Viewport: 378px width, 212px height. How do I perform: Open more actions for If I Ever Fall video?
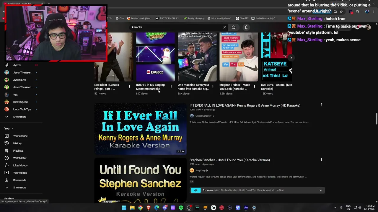tap(321, 105)
